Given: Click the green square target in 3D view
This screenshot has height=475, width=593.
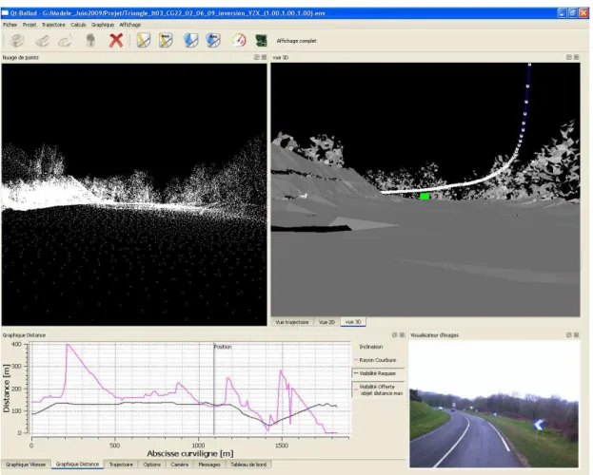Looking at the screenshot, I should click(x=425, y=196).
